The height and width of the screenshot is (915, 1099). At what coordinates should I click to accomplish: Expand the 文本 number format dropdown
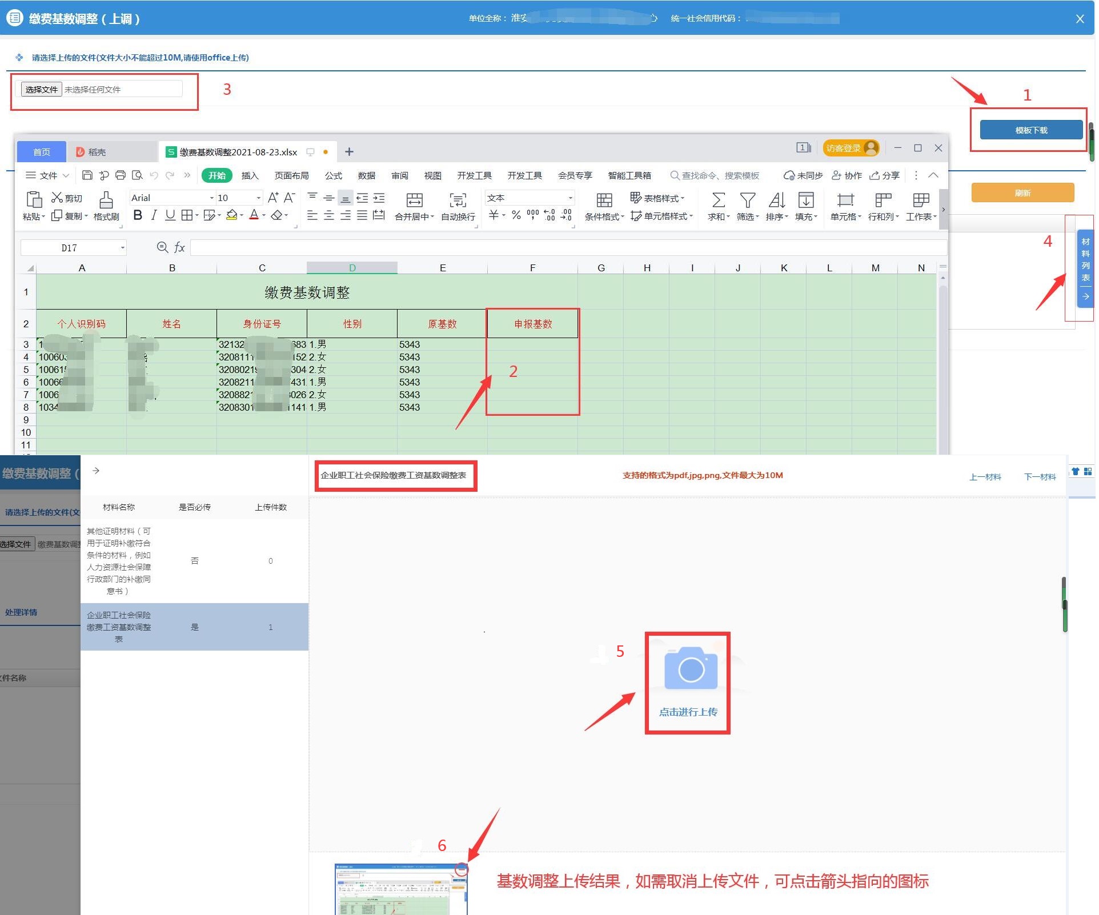(x=569, y=198)
